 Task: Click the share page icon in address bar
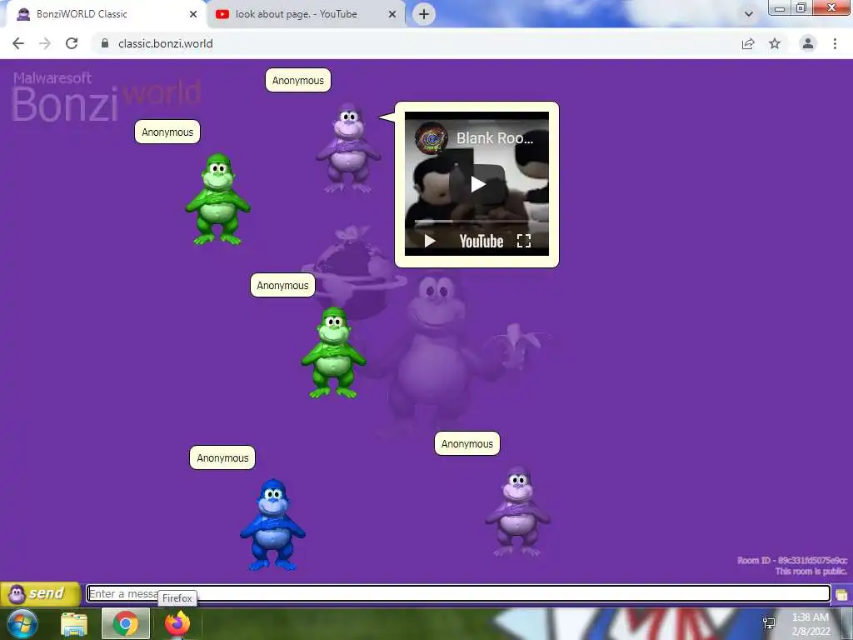748,43
